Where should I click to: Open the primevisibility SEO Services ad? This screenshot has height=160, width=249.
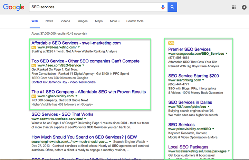(x=182, y=125)
